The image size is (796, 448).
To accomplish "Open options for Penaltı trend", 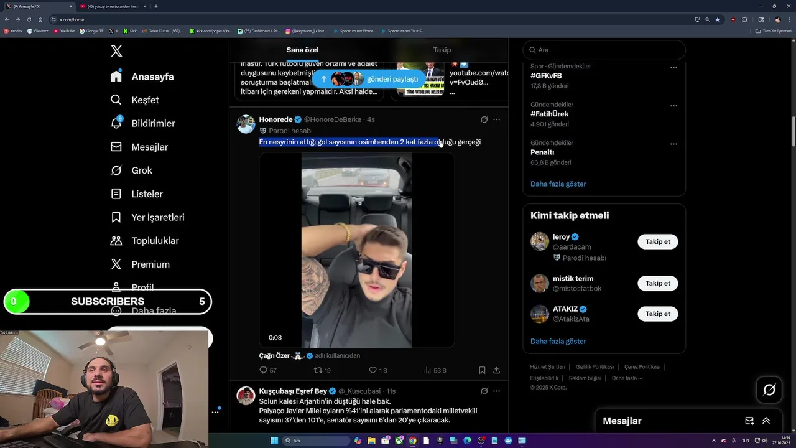I will click(x=673, y=144).
